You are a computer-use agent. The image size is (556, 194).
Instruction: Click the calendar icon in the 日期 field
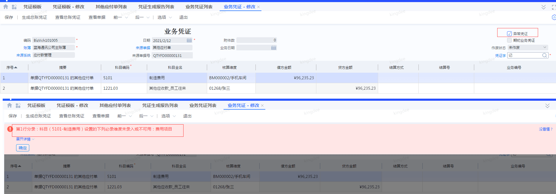pos(189,40)
